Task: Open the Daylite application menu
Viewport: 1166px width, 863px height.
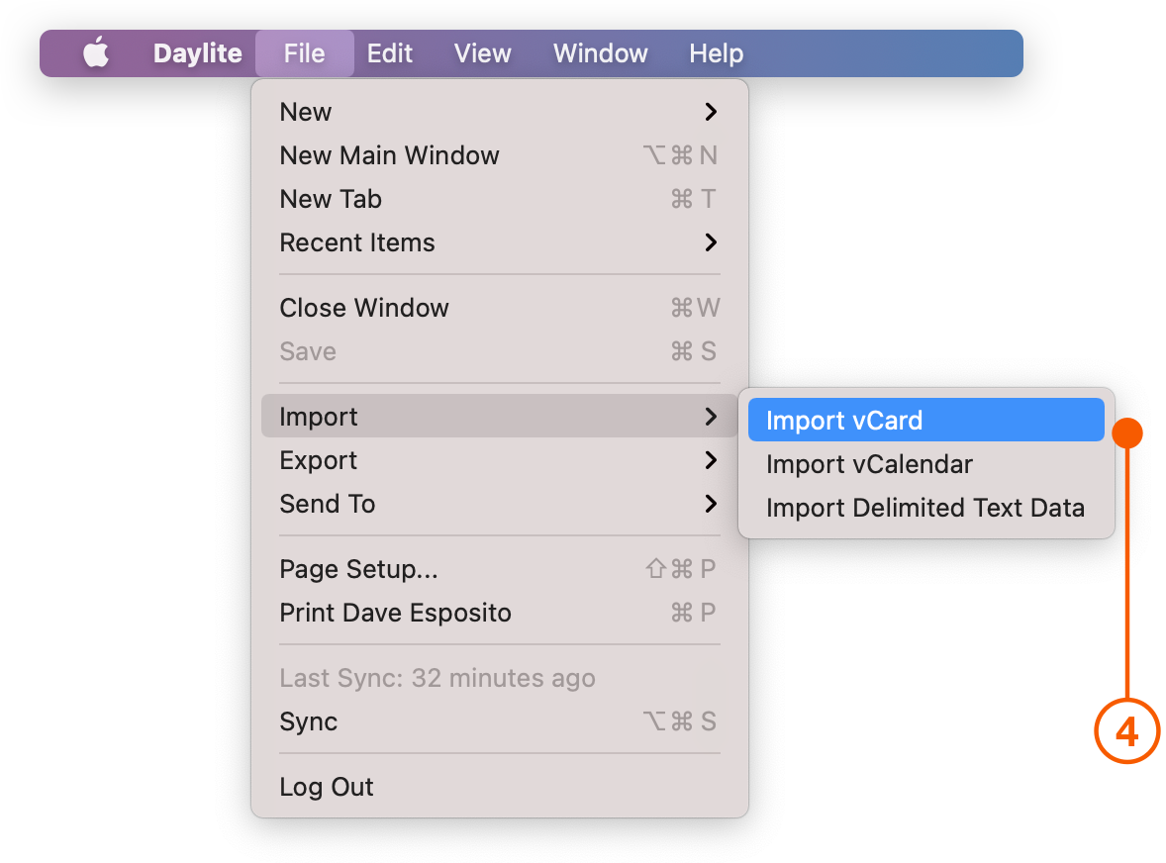Action: (197, 53)
